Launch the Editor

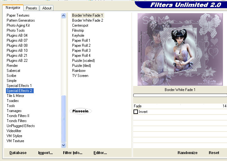(x=100, y=153)
